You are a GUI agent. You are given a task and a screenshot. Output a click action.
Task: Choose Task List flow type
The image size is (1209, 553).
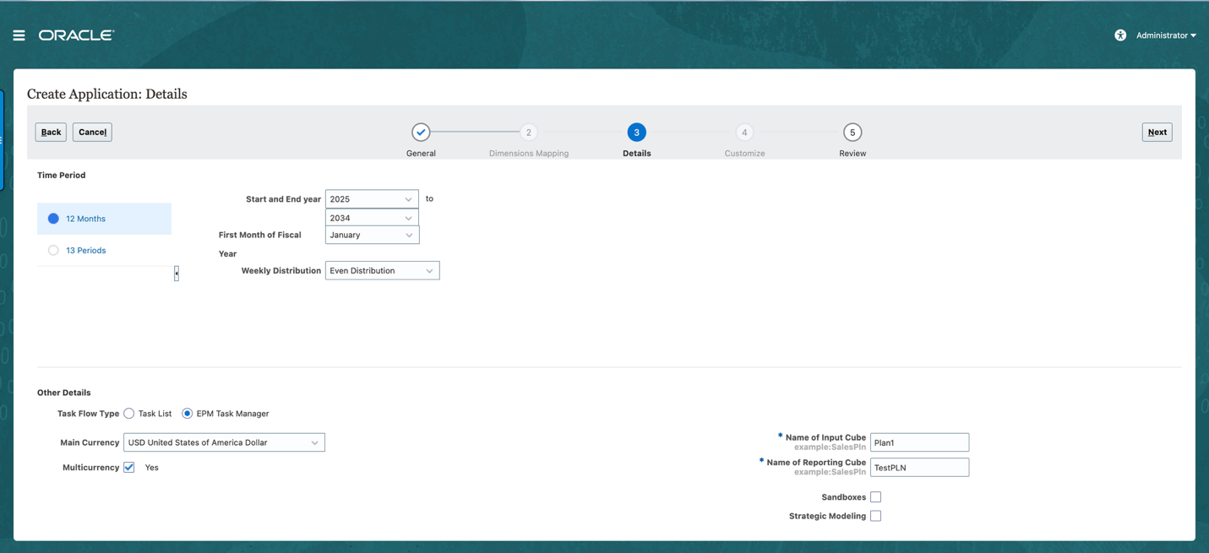click(x=129, y=414)
